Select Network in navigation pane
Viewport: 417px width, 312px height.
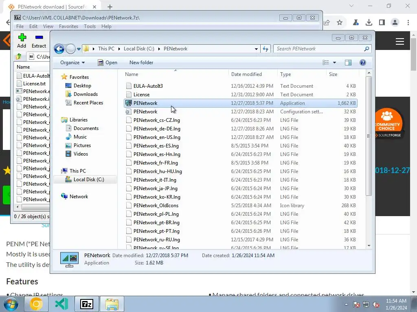tap(79, 197)
